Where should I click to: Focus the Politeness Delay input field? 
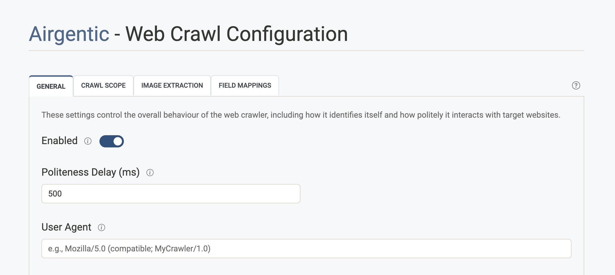click(x=171, y=194)
